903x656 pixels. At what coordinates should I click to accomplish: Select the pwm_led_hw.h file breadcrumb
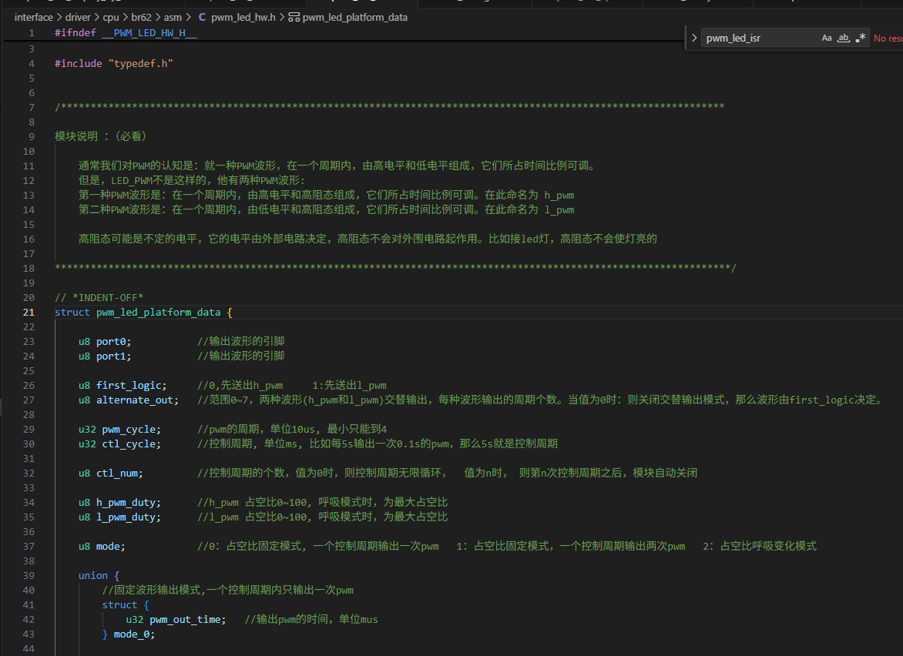pyautogui.click(x=243, y=17)
